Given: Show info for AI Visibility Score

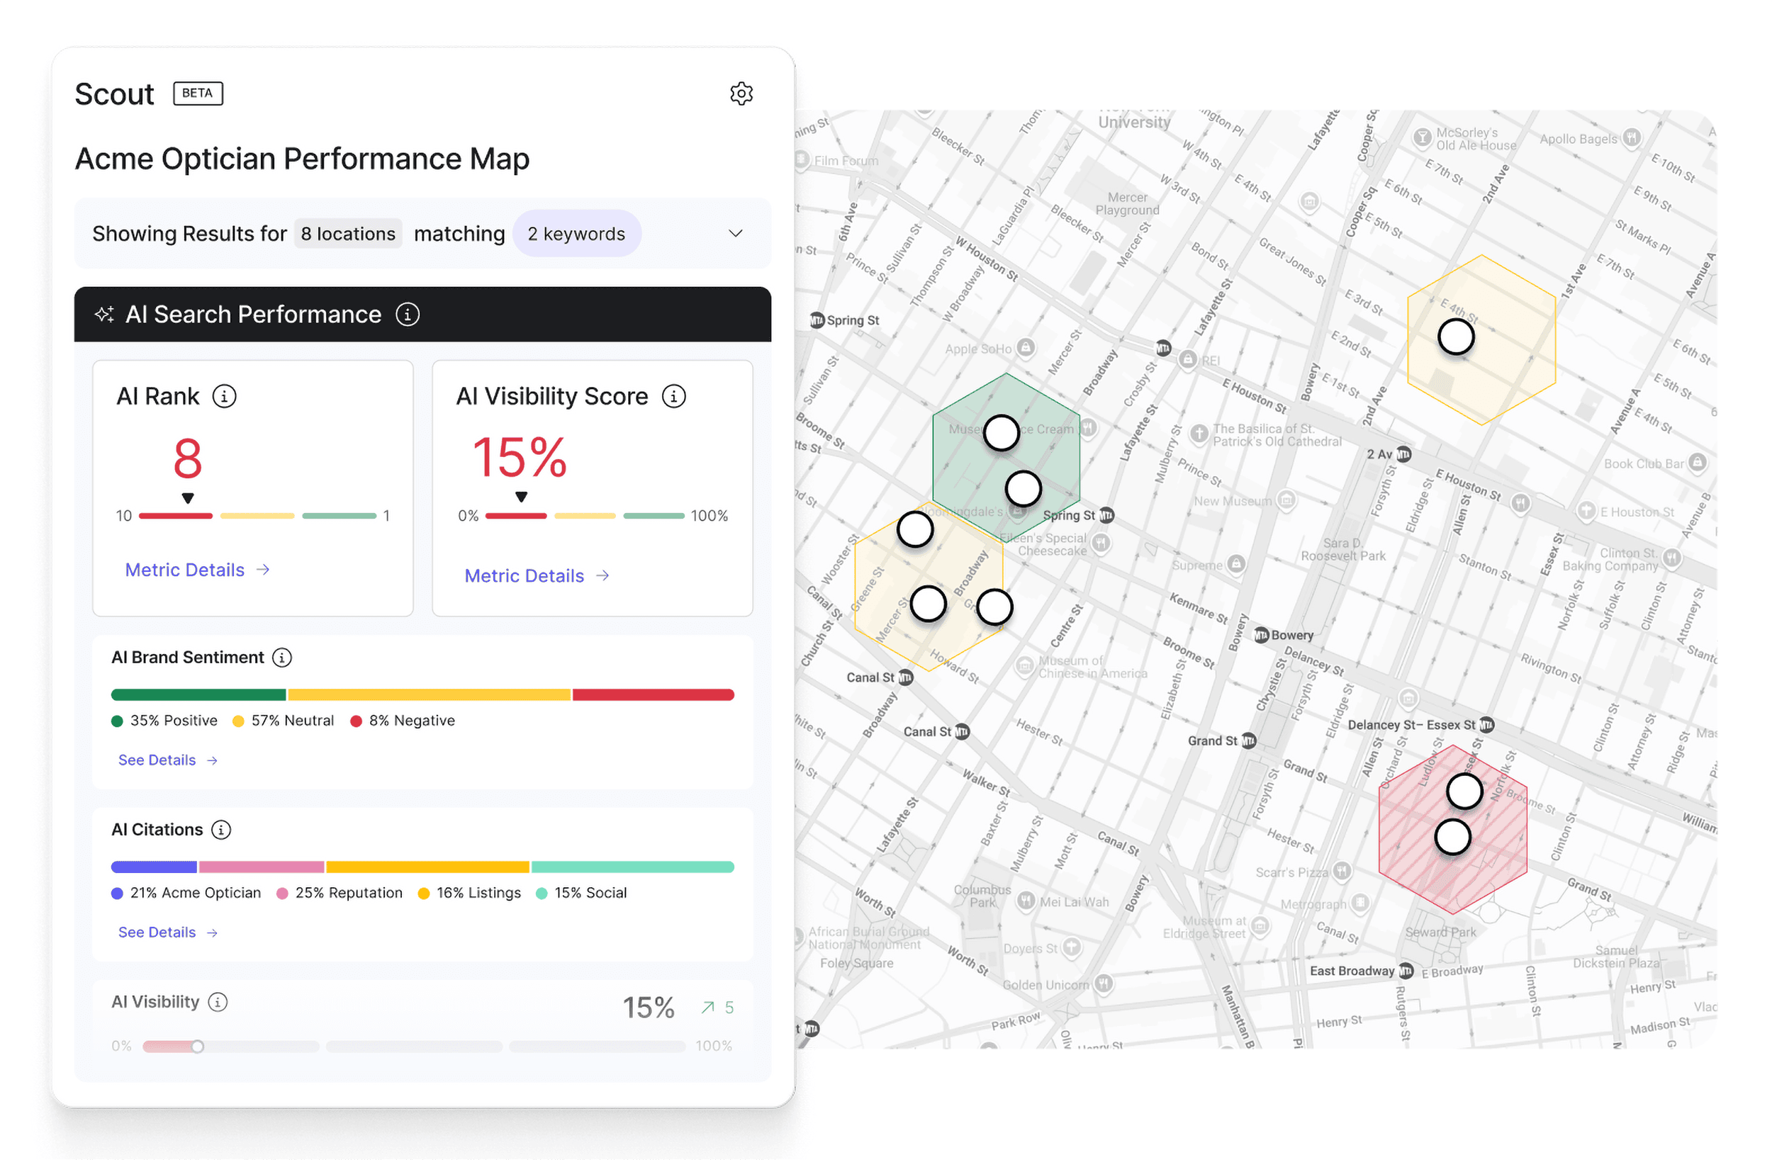Looking at the screenshot, I should [674, 396].
